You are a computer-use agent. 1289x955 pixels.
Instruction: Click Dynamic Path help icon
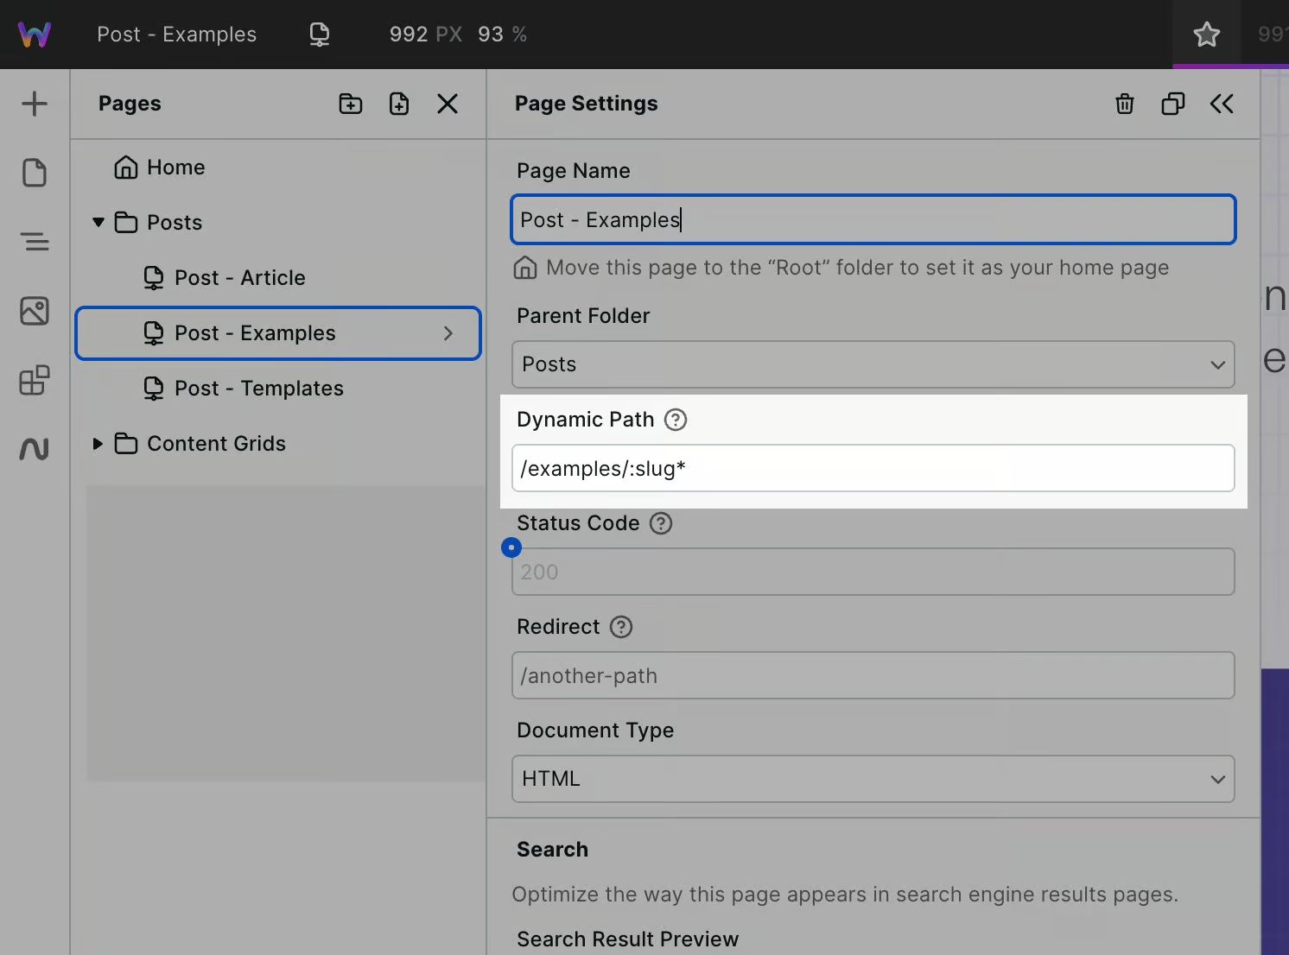(676, 420)
